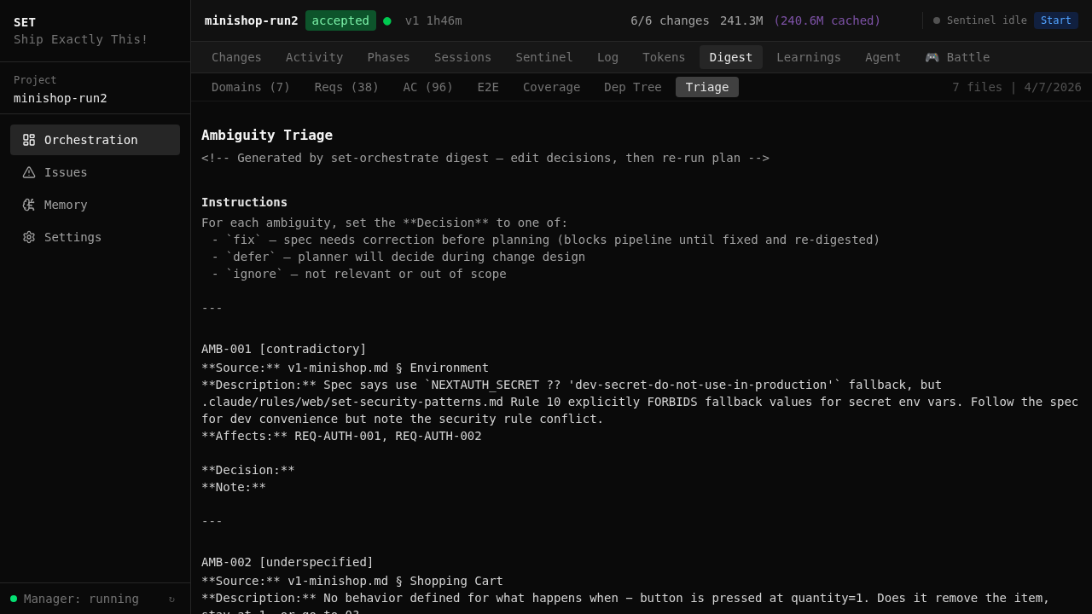Select the E2E sub-tab

[x=488, y=87]
